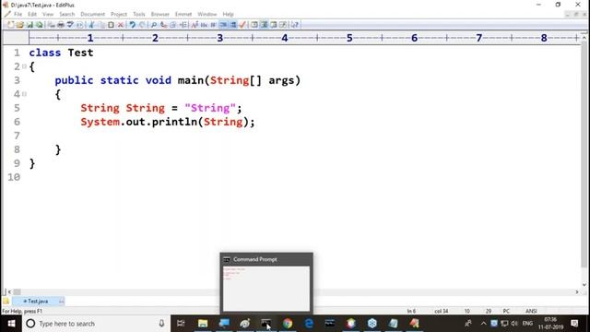The height and width of the screenshot is (332, 590).
Task: Open the Help menu
Action: 228,15
